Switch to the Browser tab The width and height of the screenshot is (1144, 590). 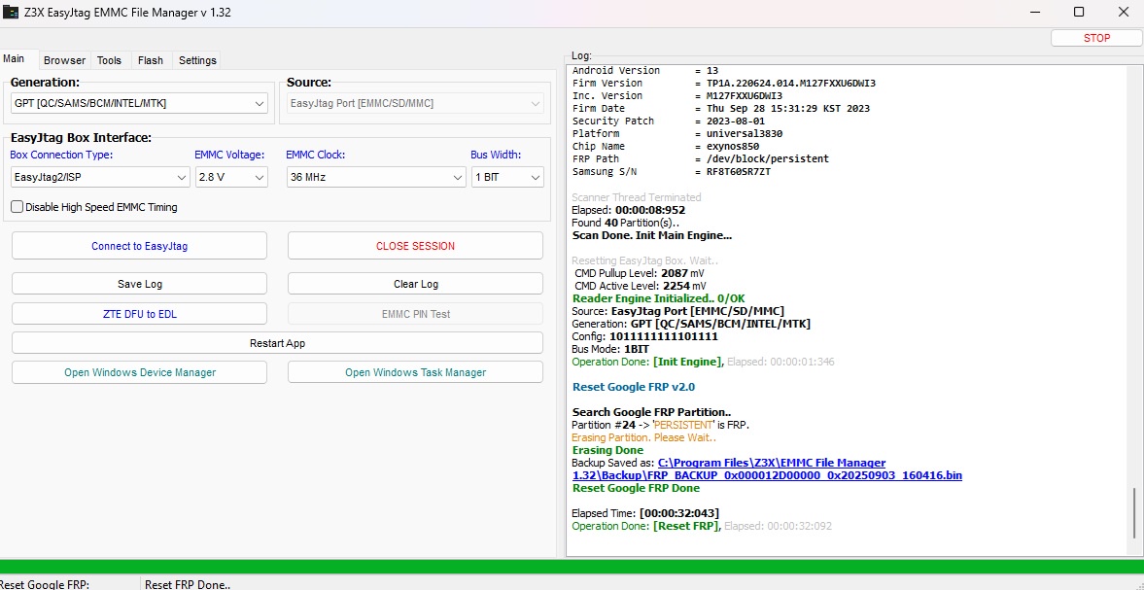pyautogui.click(x=64, y=60)
